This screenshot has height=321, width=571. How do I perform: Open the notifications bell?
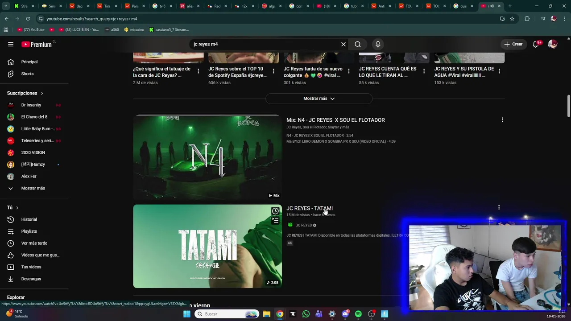click(x=536, y=44)
